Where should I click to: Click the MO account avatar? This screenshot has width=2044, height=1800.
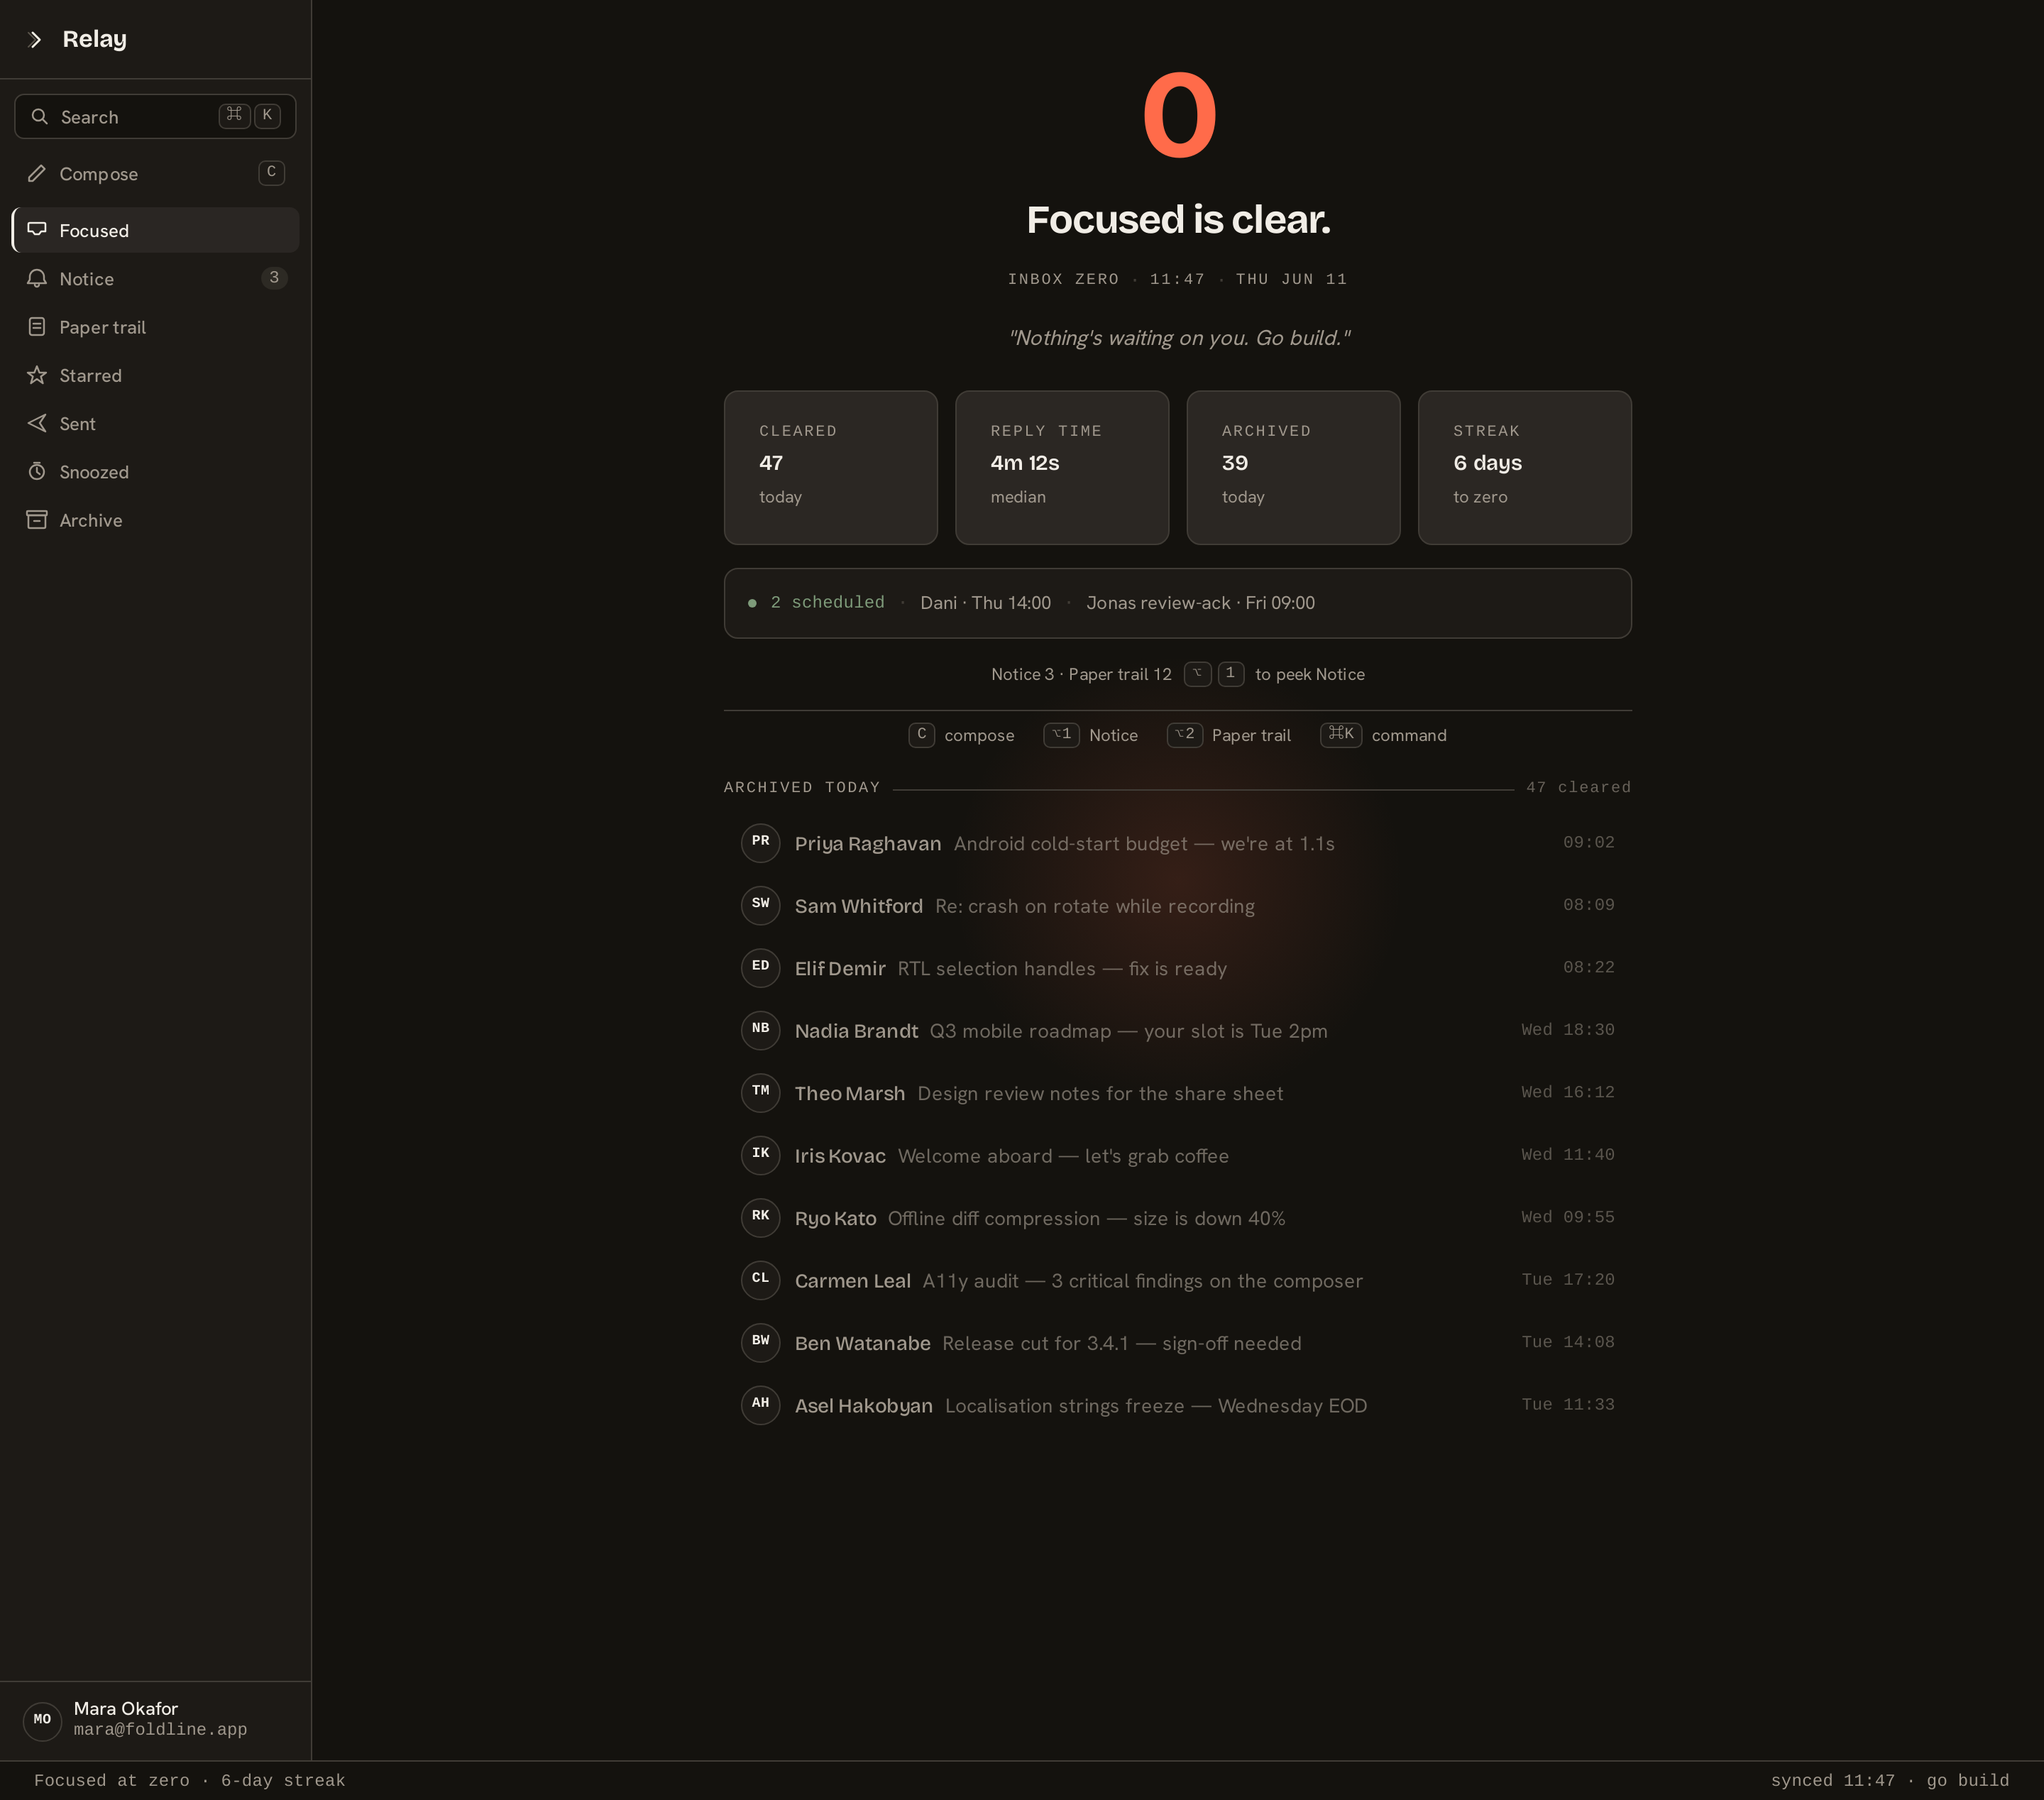(x=42, y=1720)
